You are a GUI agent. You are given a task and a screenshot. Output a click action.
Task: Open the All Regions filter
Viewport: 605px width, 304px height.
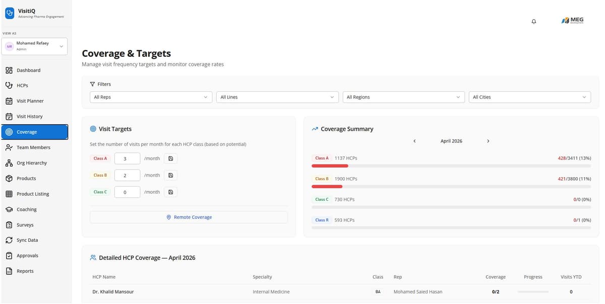point(403,97)
